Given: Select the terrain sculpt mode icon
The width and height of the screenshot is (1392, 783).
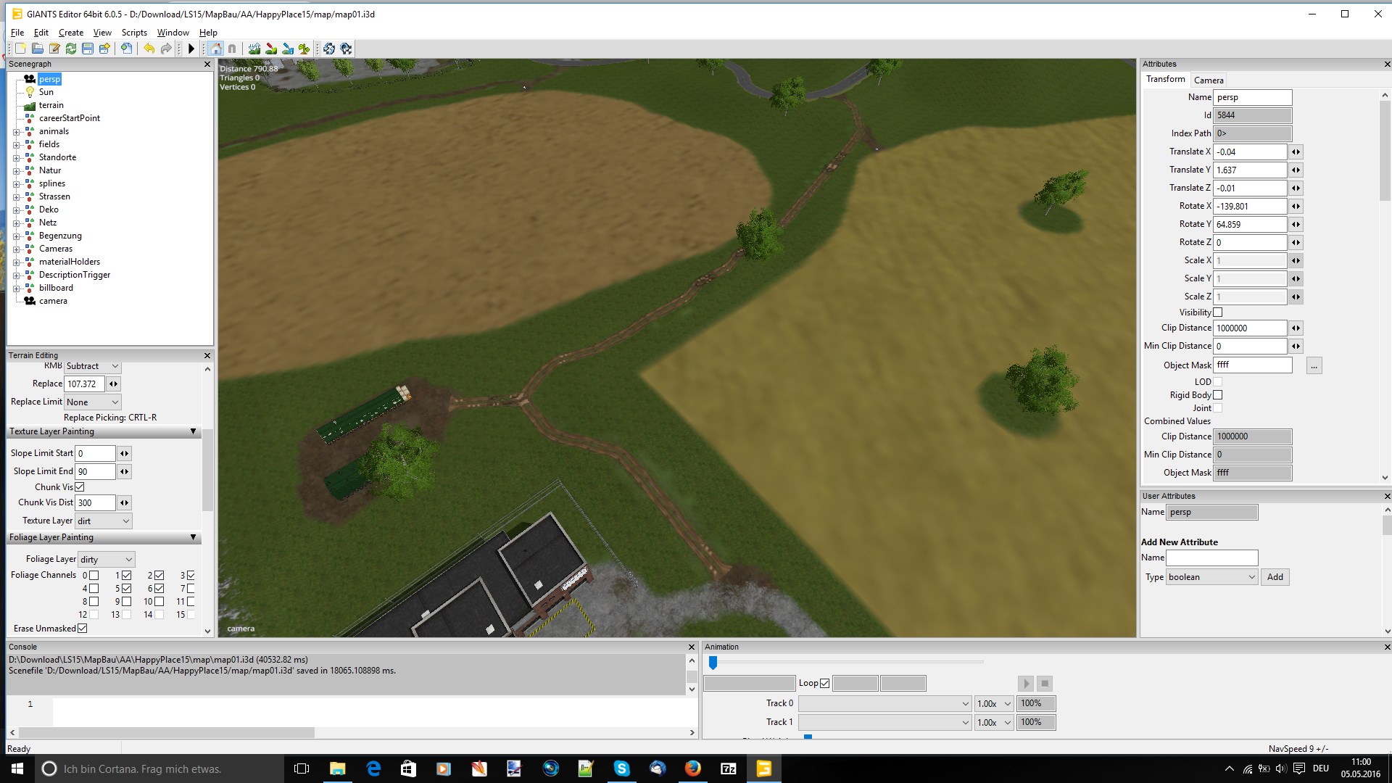Looking at the screenshot, I should click(x=254, y=49).
